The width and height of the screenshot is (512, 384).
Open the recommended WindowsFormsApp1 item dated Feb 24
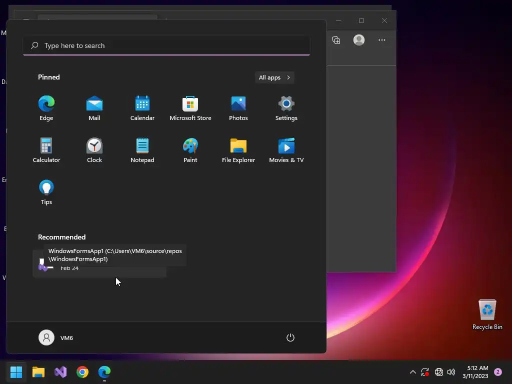point(99,264)
